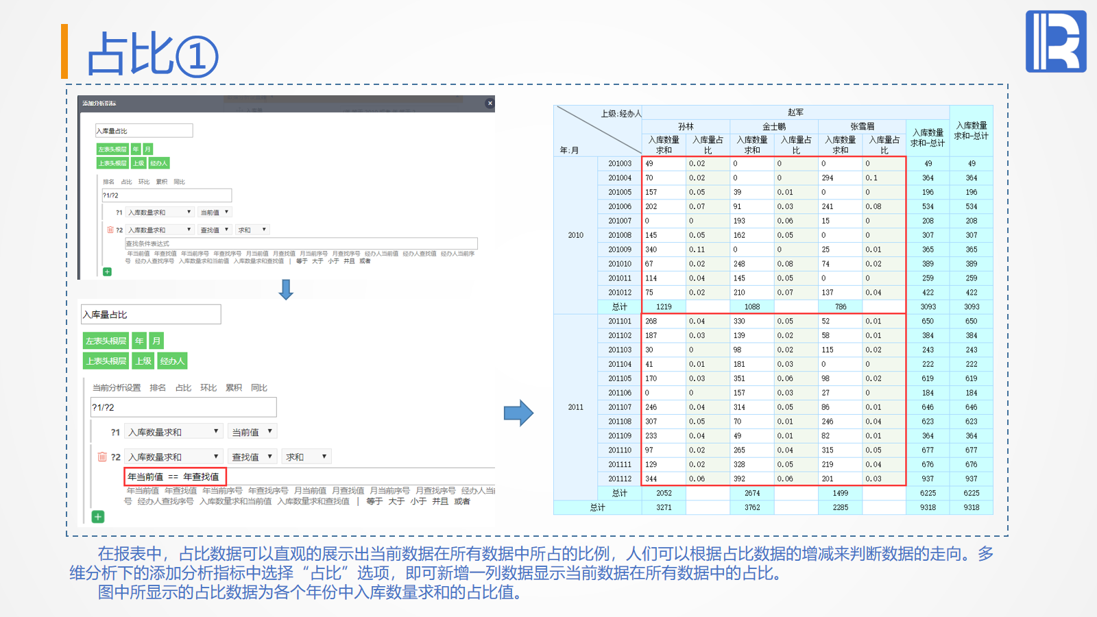Select the 累积 tab in the enlarged panel
Screen dimensions: 1097x617
[x=234, y=388]
